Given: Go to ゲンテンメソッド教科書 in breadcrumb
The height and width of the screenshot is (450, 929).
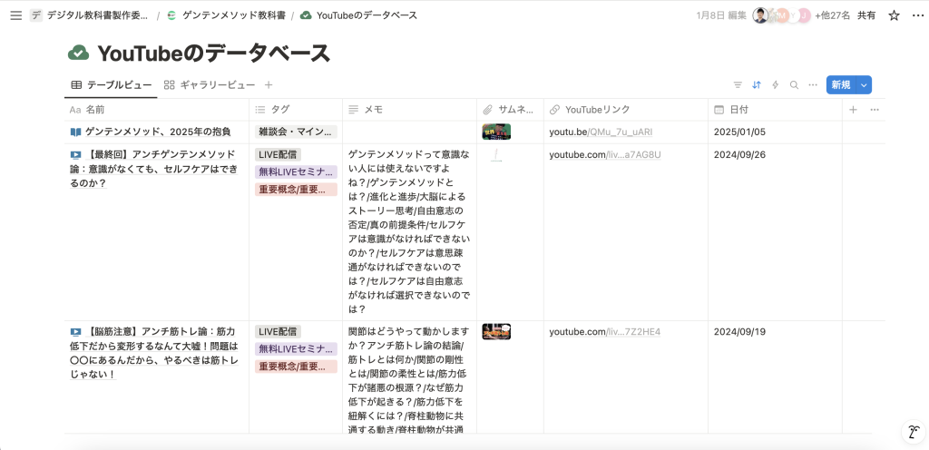Looking at the screenshot, I should [226, 15].
